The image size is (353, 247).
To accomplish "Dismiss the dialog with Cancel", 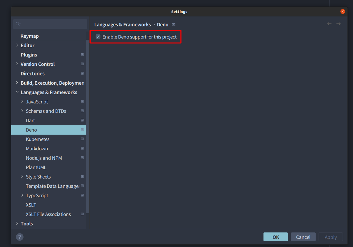I will (303, 237).
